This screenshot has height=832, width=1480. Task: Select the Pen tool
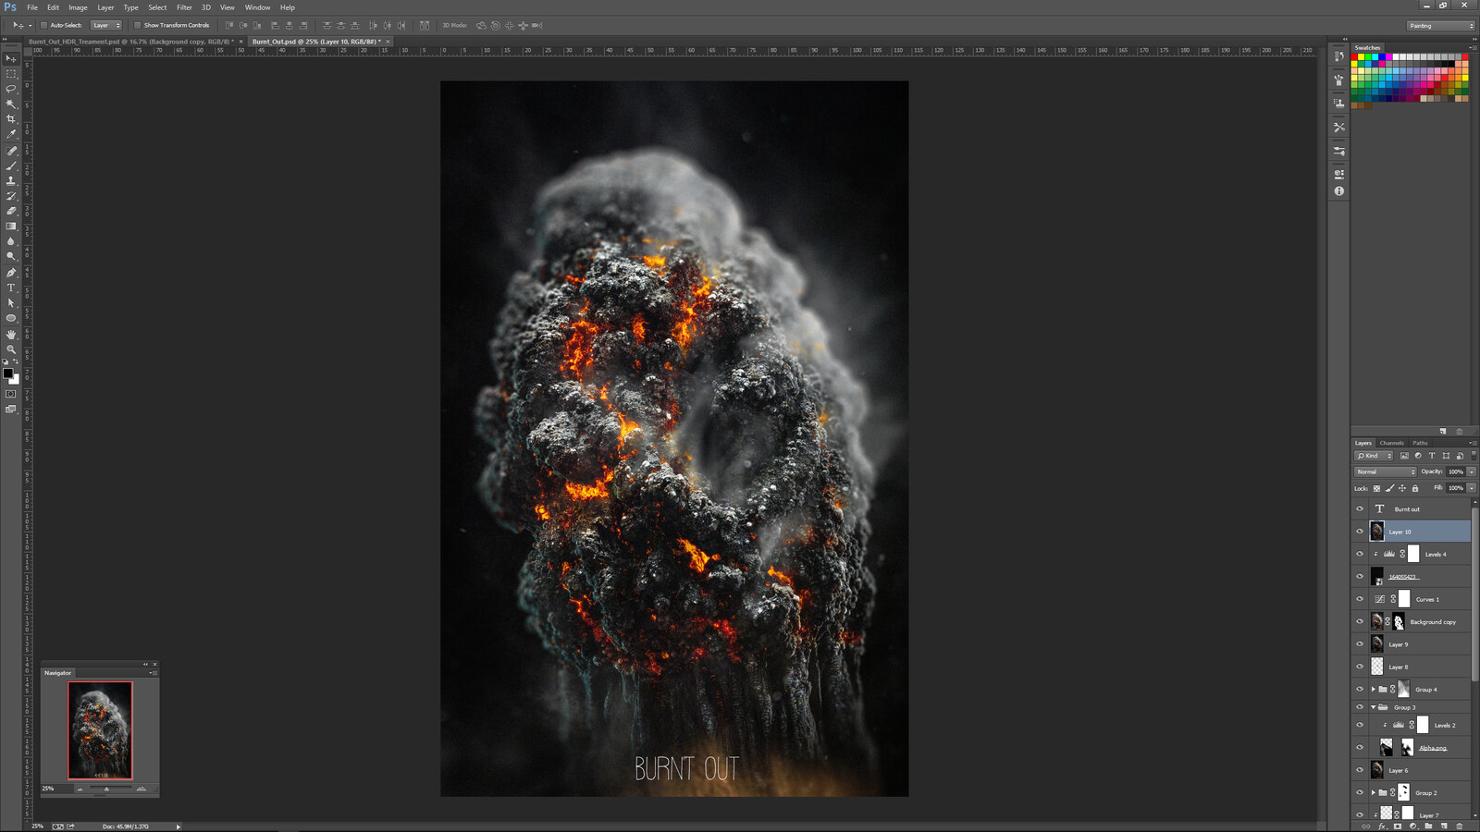11,273
